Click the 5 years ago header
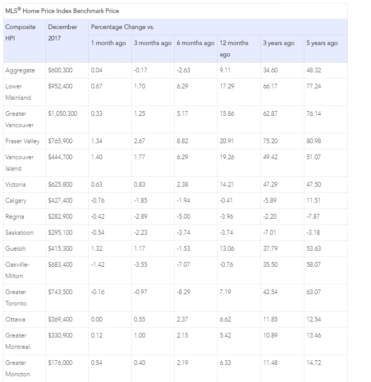Image resolution: width=371 pixels, height=382 pixels. click(322, 43)
